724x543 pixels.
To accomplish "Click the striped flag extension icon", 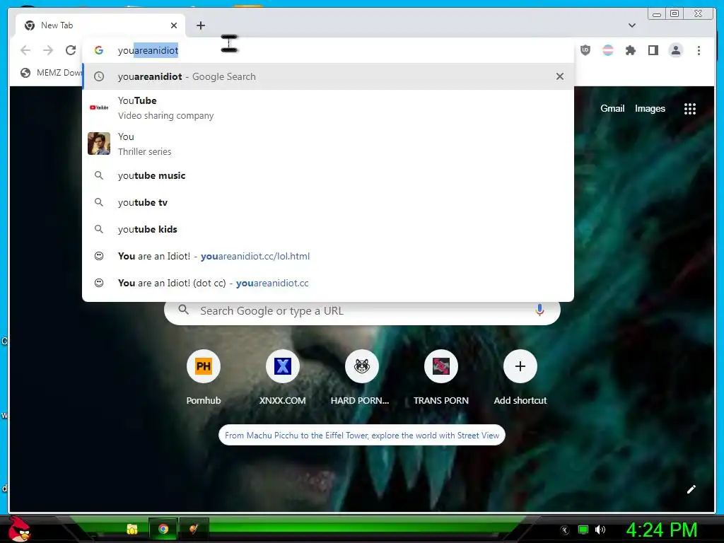I will 607,50.
